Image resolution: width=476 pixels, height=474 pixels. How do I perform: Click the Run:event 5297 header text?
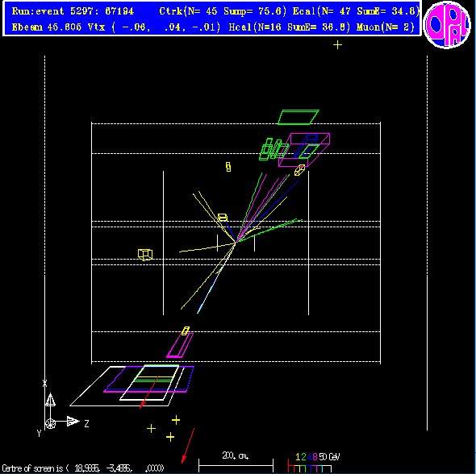(73, 11)
